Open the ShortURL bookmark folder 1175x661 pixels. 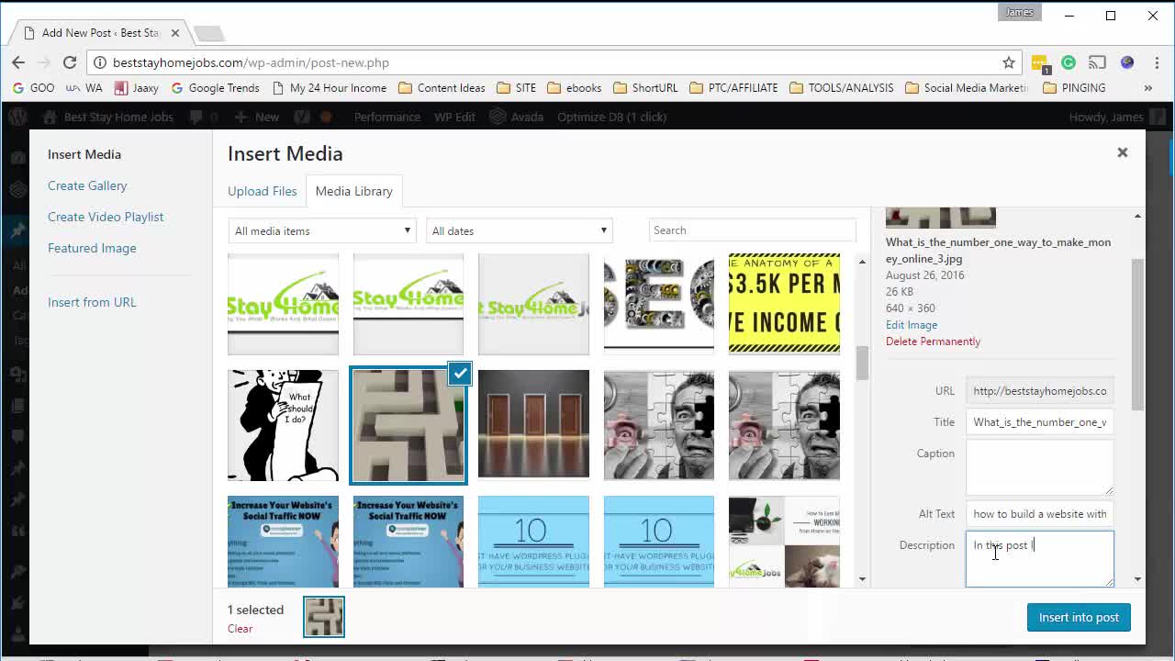[645, 88]
